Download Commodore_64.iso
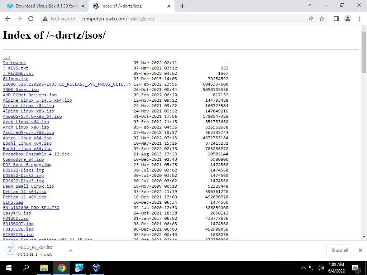 pyautogui.click(x=23, y=159)
